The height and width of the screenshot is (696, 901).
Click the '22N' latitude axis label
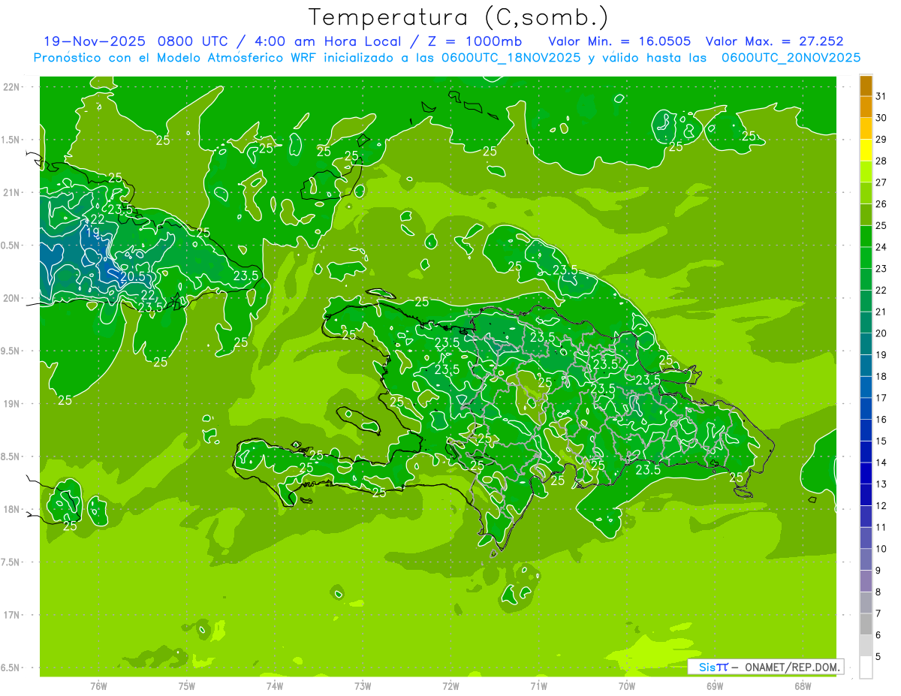[11, 87]
